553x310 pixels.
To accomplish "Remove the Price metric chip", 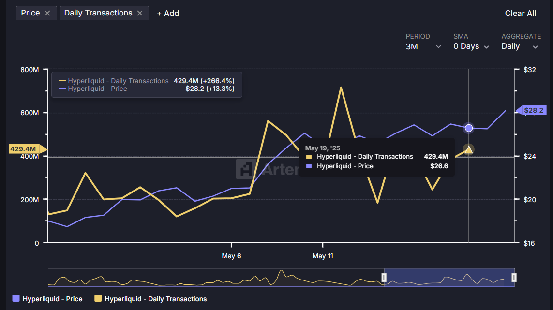I will click(x=47, y=13).
